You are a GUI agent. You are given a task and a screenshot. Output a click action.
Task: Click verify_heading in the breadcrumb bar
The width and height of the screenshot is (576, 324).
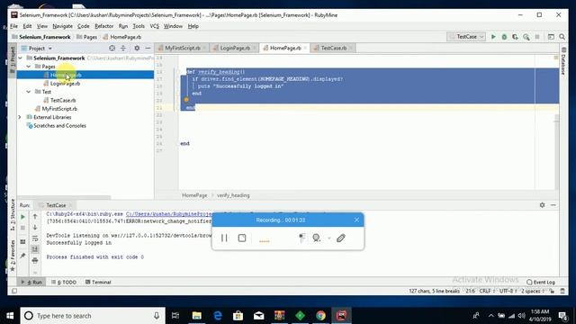click(x=233, y=195)
